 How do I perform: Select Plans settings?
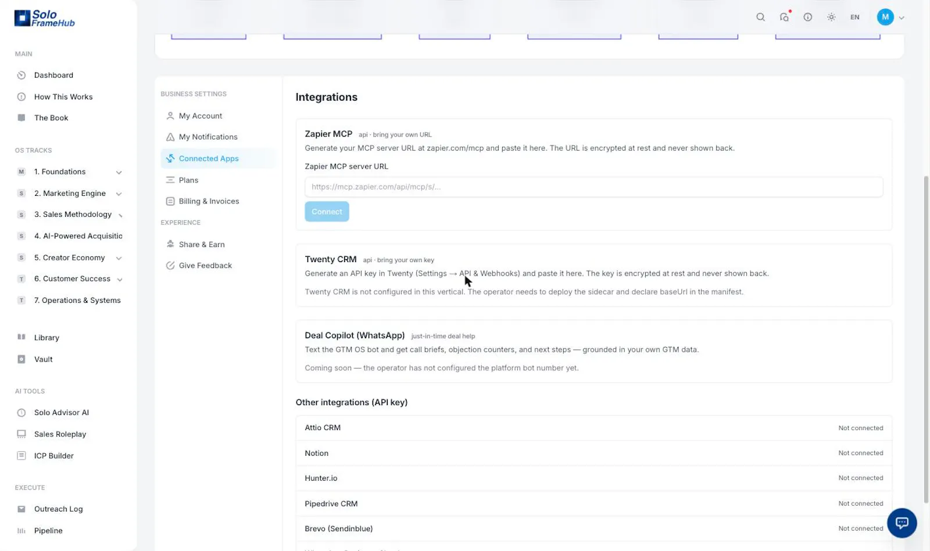pyautogui.click(x=188, y=180)
